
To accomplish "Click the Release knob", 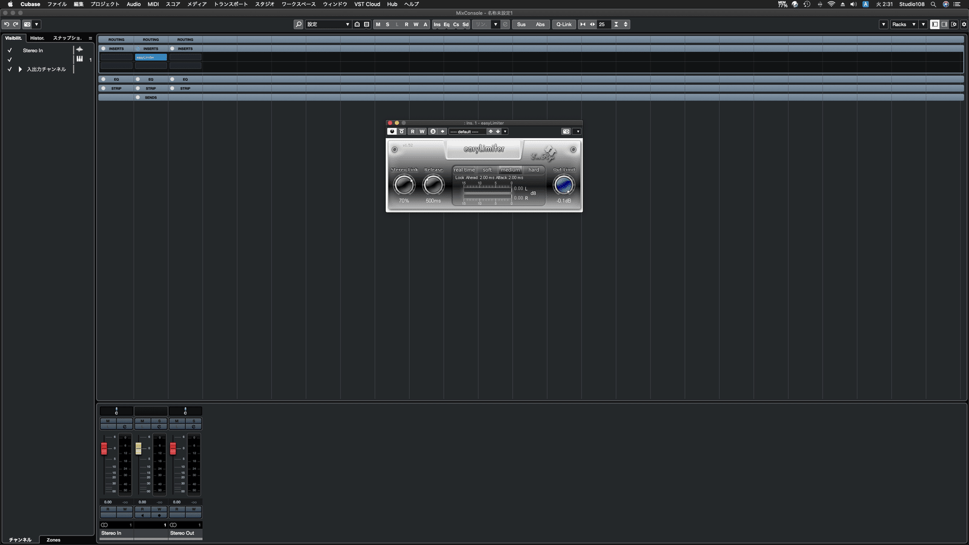I will point(433,185).
